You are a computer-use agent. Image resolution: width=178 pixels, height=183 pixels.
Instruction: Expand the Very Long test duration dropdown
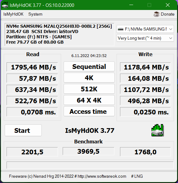point(145,38)
